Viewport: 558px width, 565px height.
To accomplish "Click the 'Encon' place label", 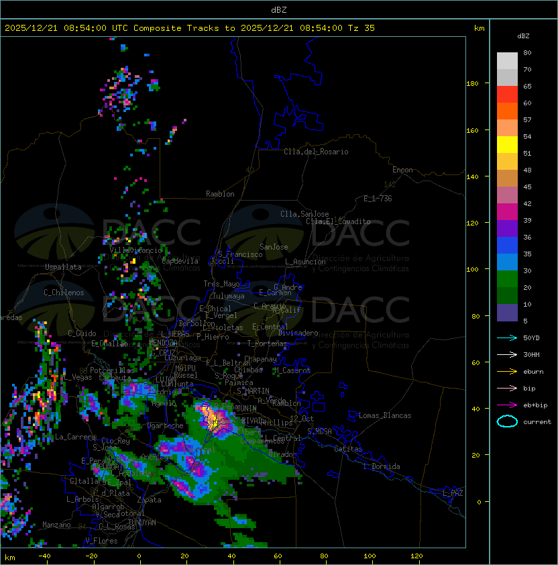I will [402, 170].
